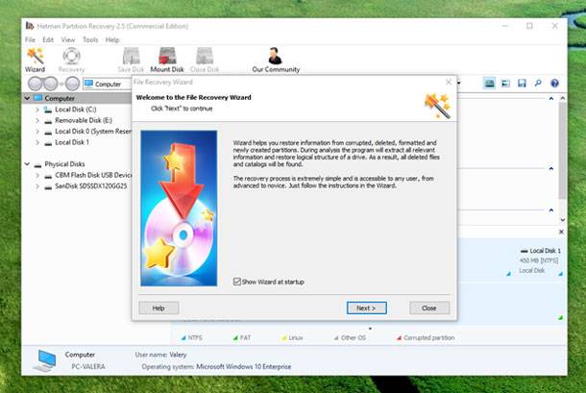Click the Hetman app logo in title bar

tap(30, 26)
